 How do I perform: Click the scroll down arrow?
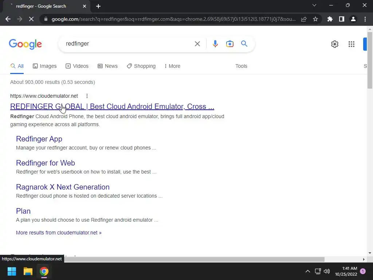370,253
